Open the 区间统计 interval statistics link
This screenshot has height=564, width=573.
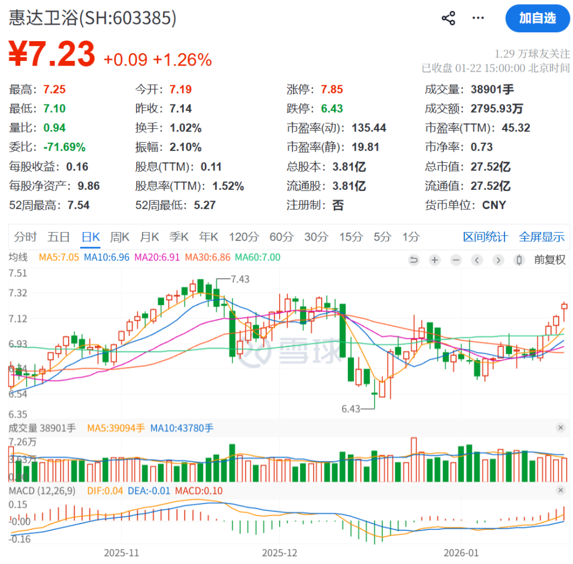(x=485, y=236)
